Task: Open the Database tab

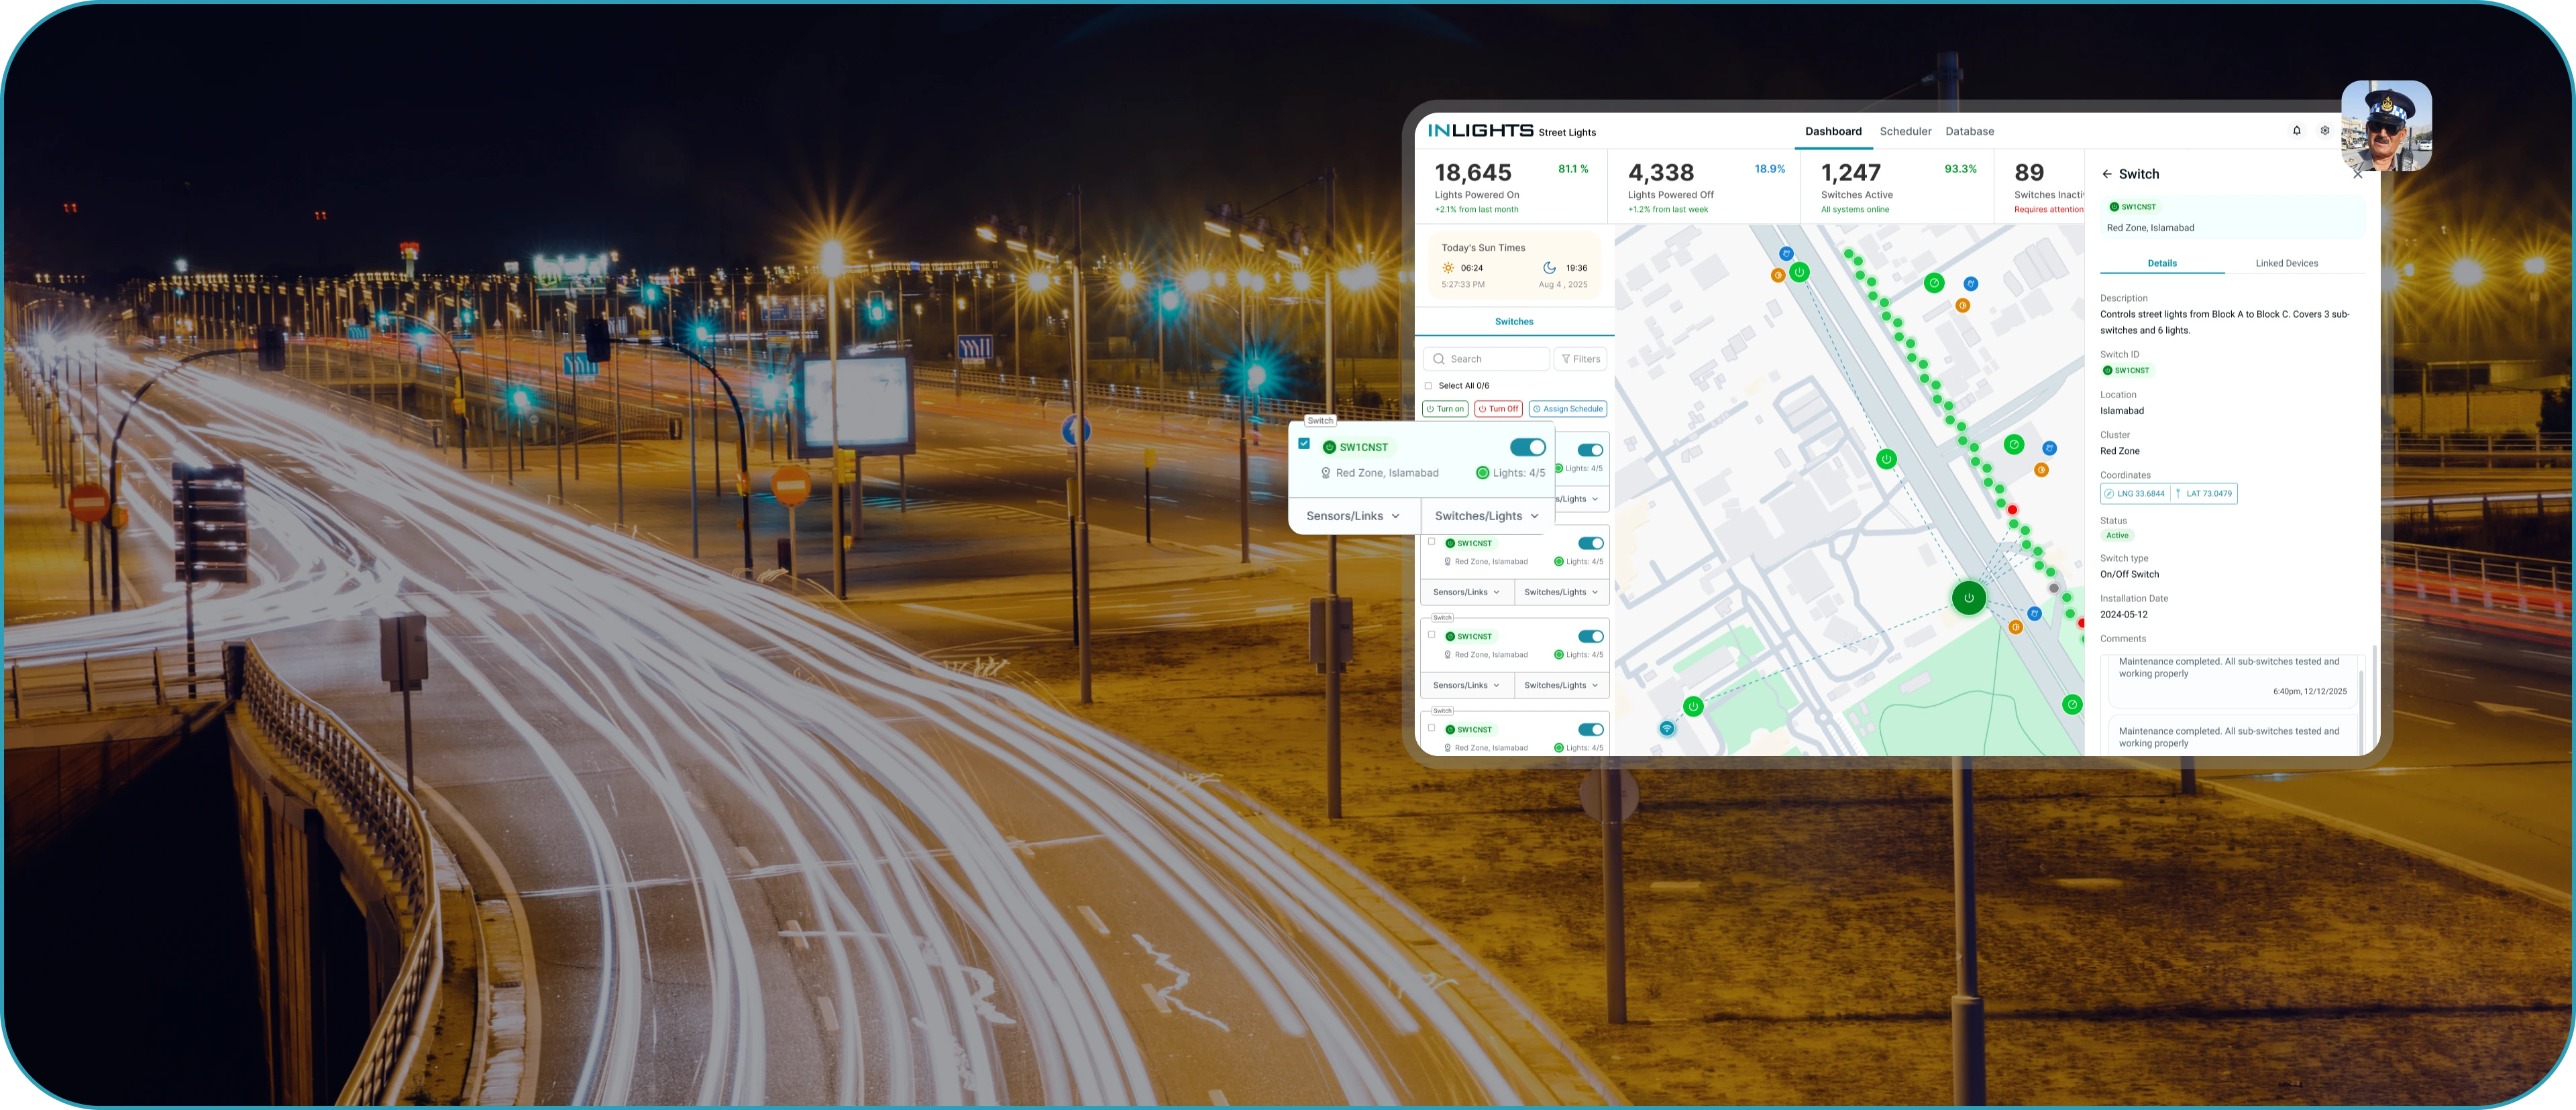Action: [1969, 132]
